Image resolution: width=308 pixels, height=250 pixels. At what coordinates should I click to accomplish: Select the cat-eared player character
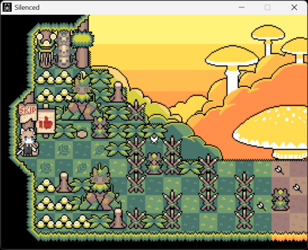pos(28,143)
